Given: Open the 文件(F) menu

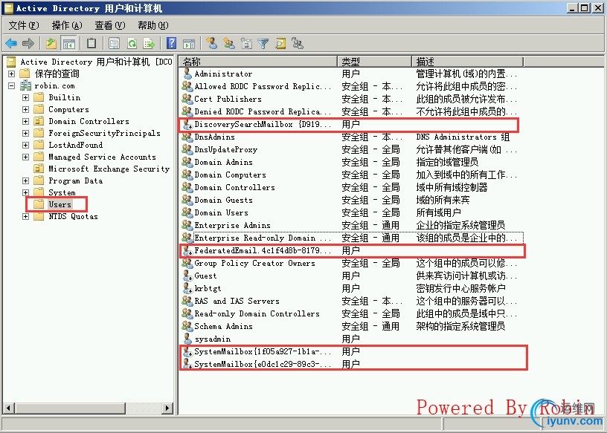Looking at the screenshot, I should coord(24,25).
